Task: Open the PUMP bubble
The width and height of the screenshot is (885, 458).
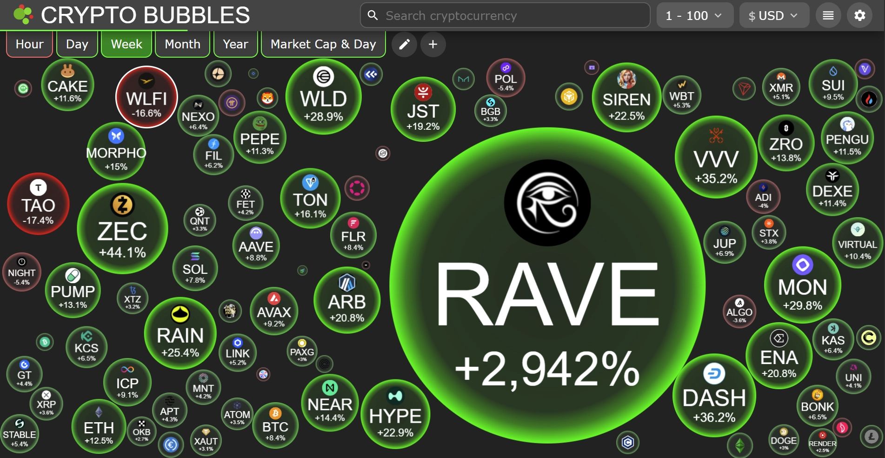Action: (x=73, y=291)
